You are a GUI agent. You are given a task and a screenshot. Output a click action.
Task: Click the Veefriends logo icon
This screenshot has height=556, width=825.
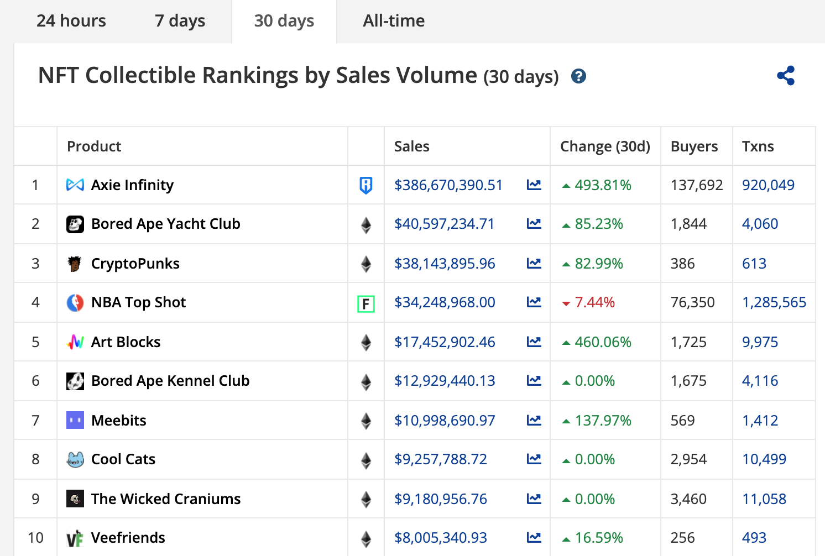click(x=75, y=538)
